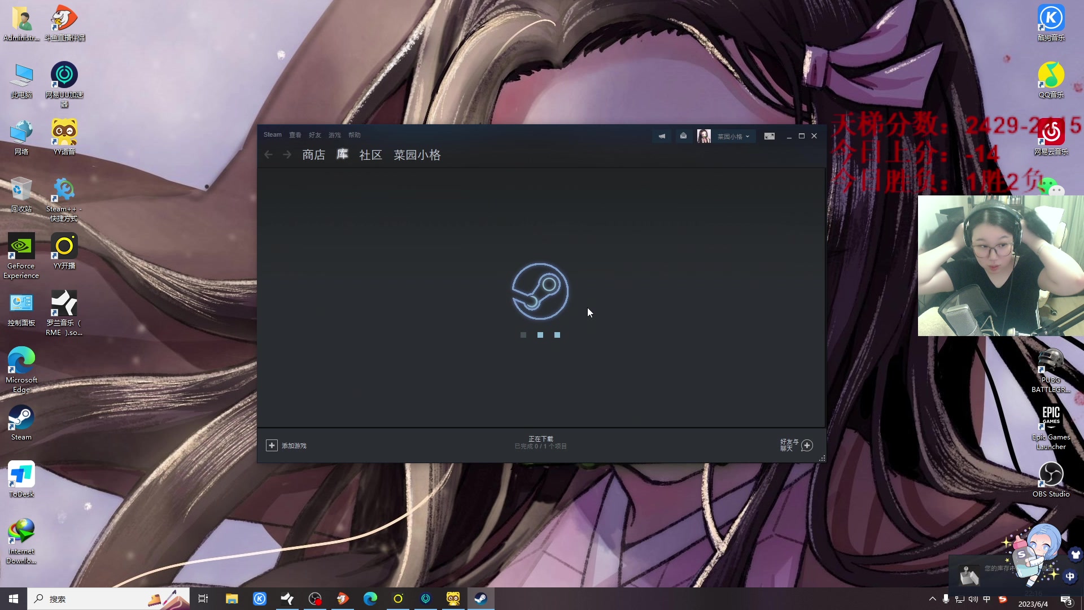Go back in Steam navigation
The height and width of the screenshot is (610, 1084).
(269, 155)
